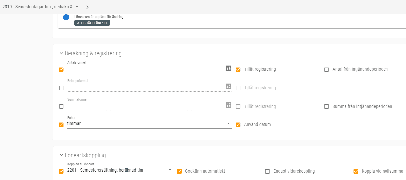Viewport: 406px width, 180px height.
Task: Toggle Koppla vid nollsumma checkbox
Action: tap(356, 171)
